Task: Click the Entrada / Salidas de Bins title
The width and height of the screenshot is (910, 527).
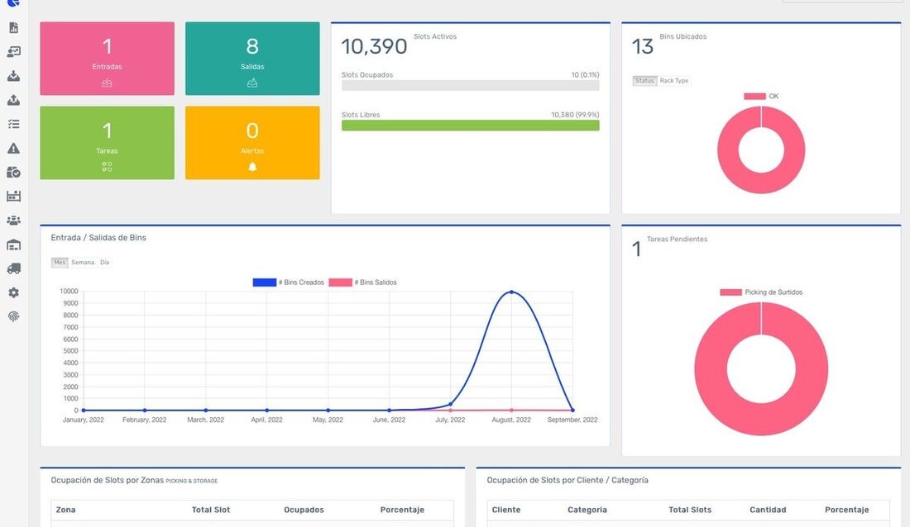Action: coord(98,238)
